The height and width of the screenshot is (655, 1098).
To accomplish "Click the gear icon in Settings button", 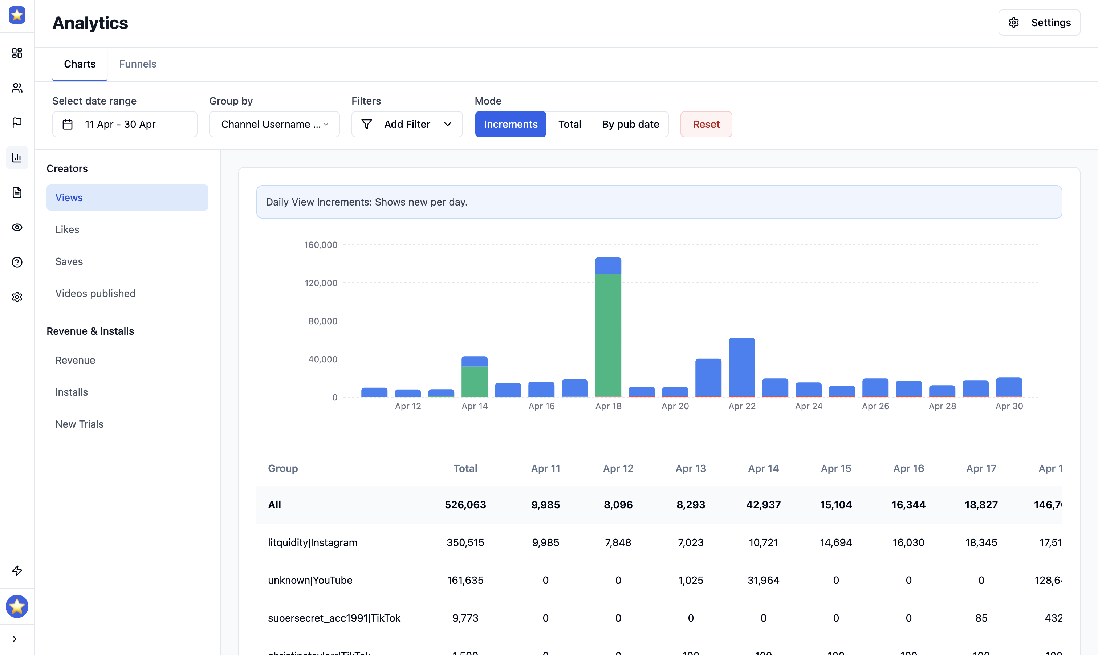I will [1014, 23].
